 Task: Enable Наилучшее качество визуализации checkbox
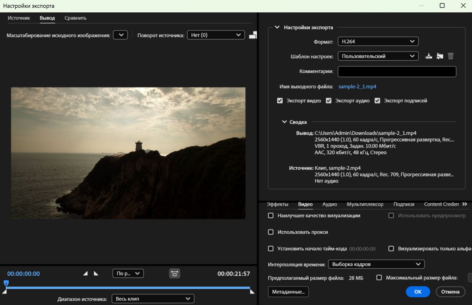coord(270,216)
